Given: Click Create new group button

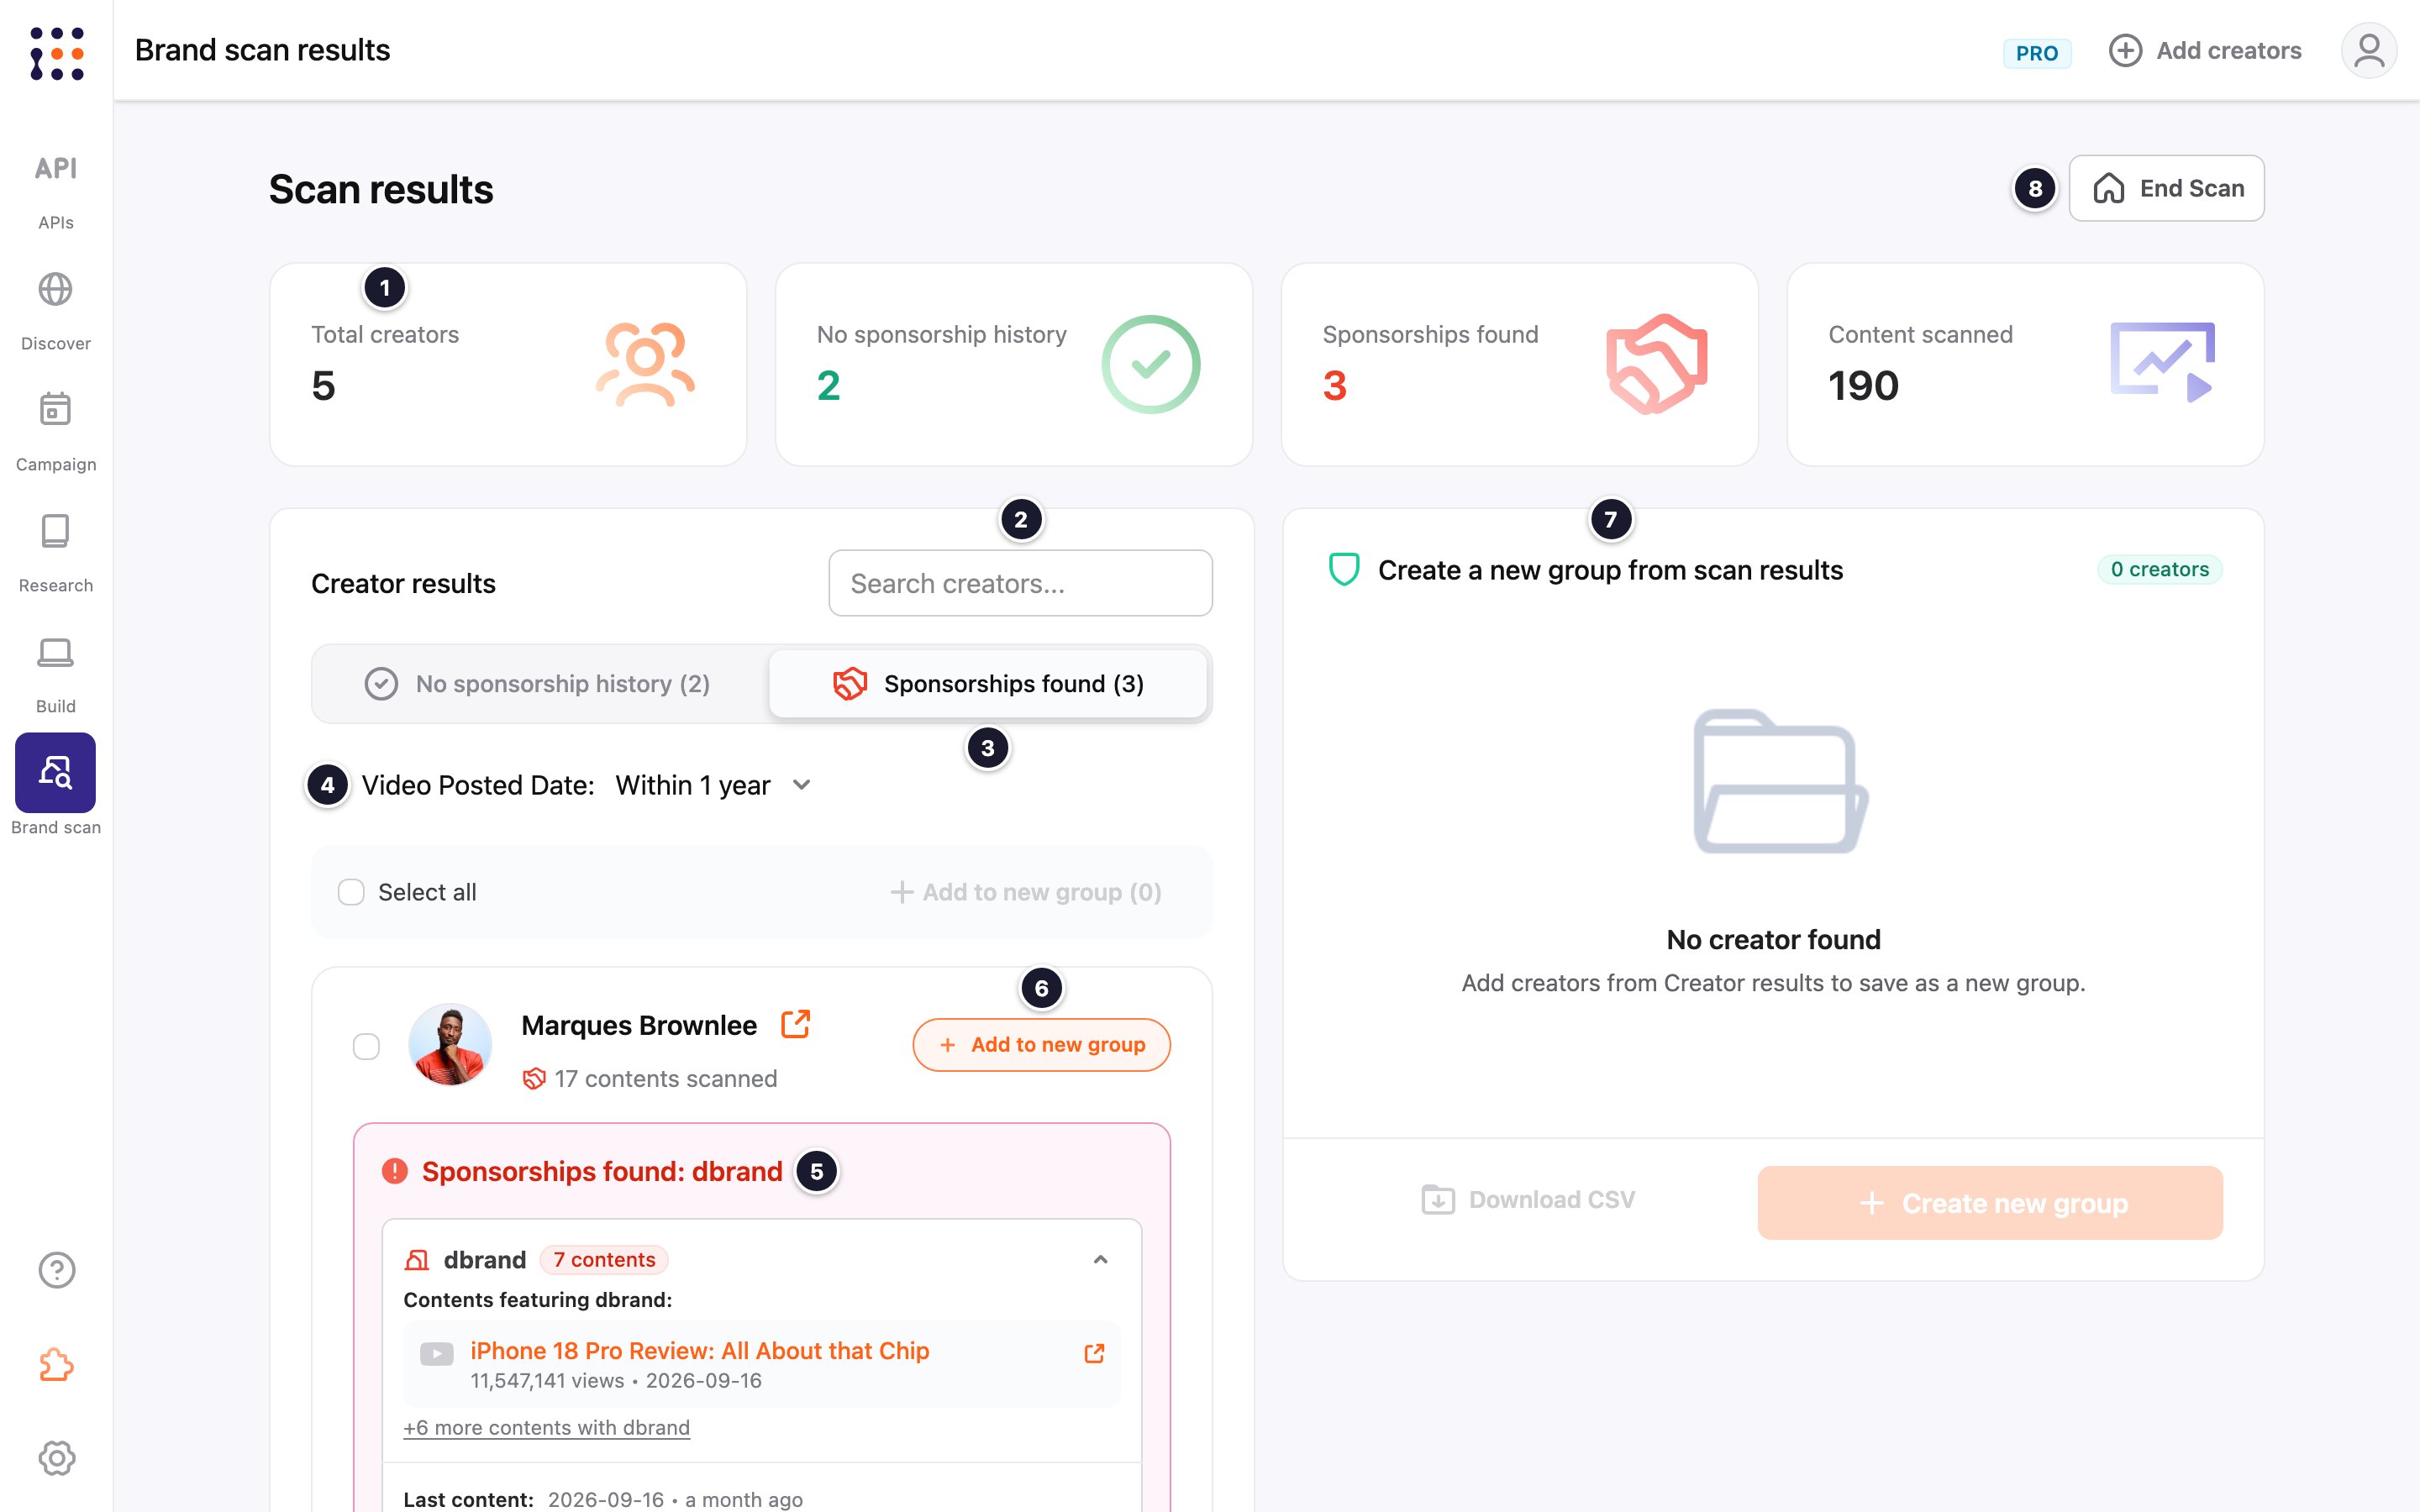Looking at the screenshot, I should pyautogui.click(x=1990, y=1203).
